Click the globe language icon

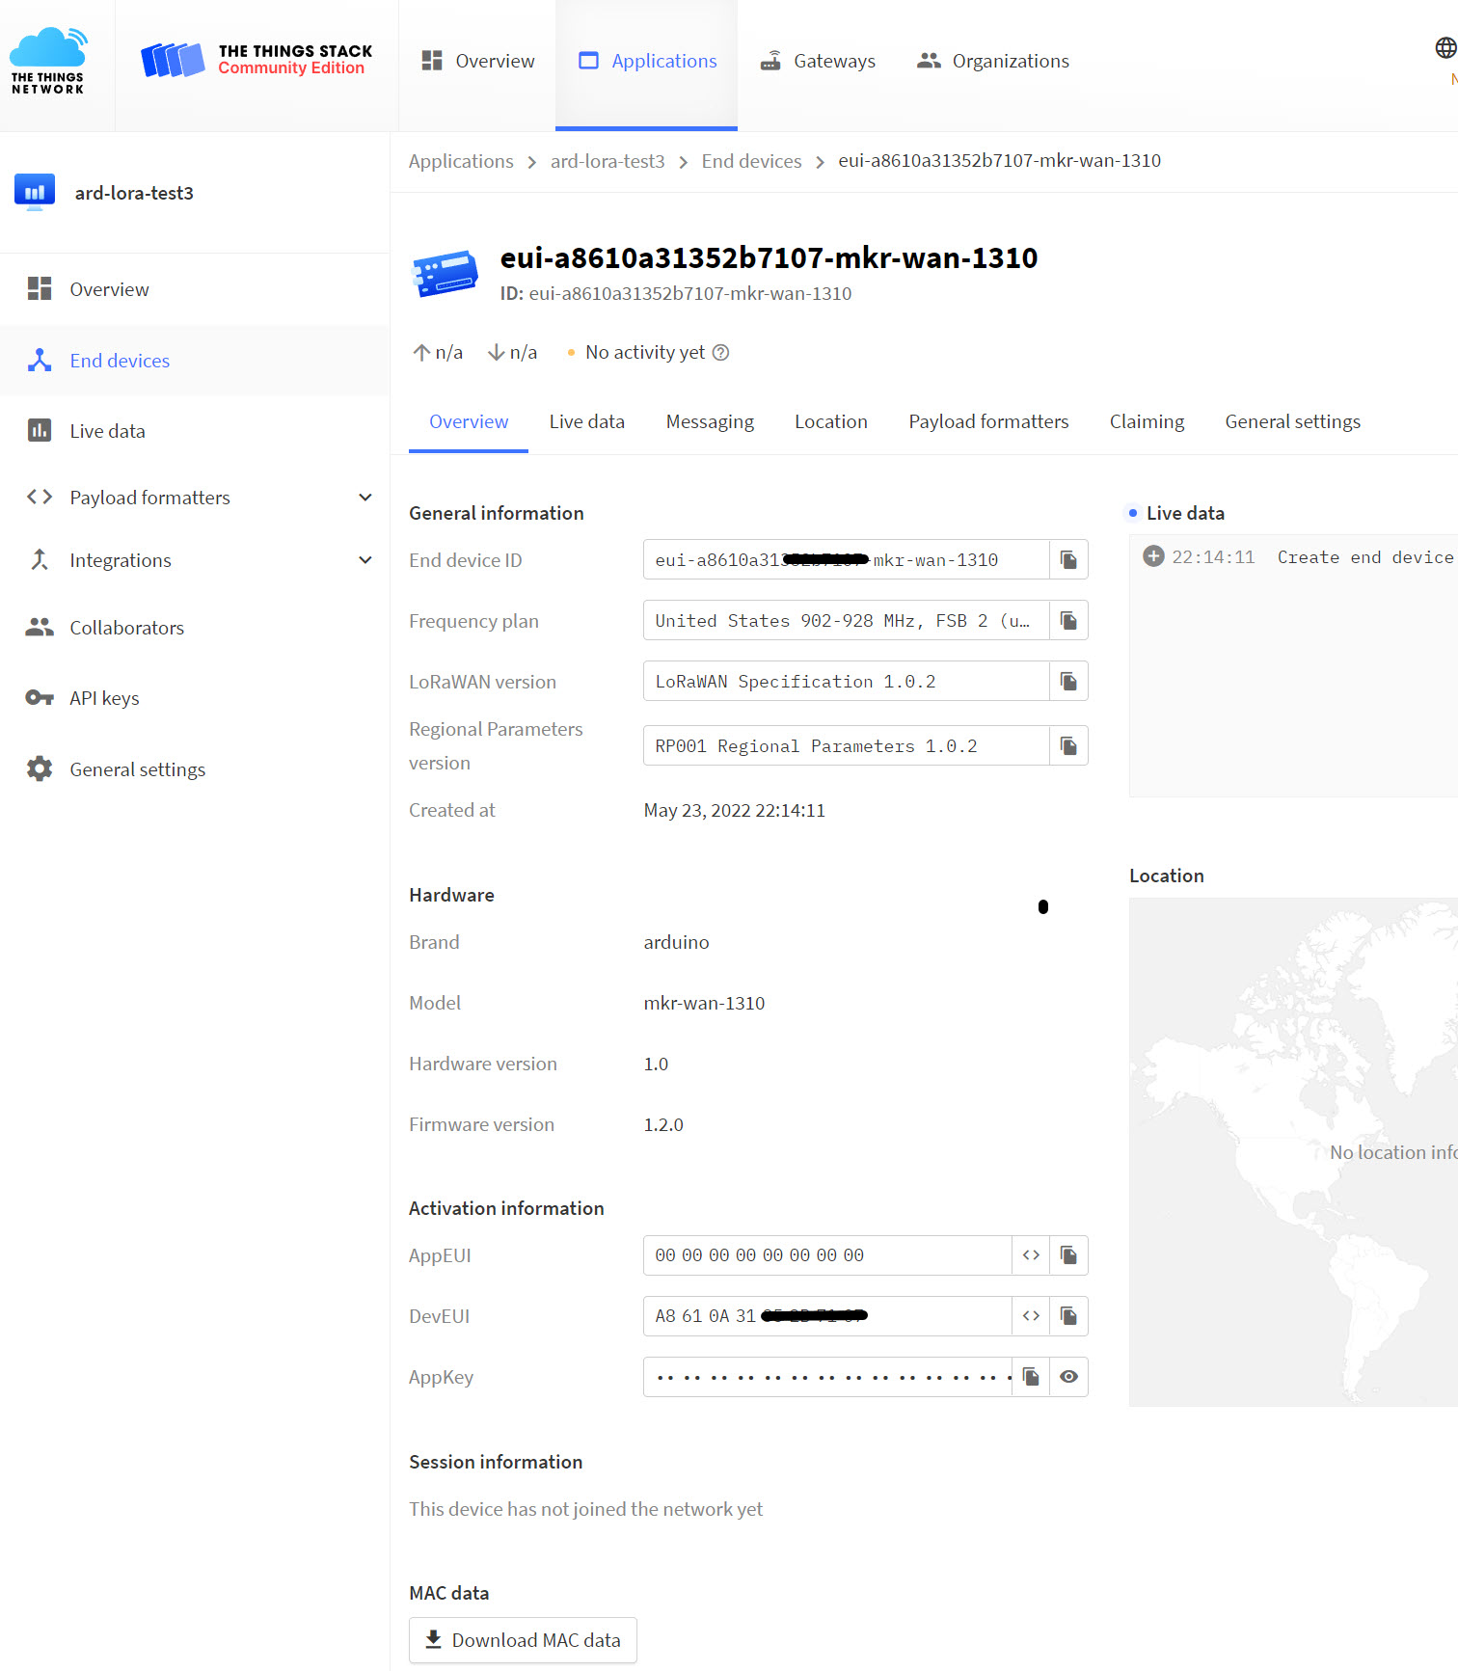pos(1445,47)
